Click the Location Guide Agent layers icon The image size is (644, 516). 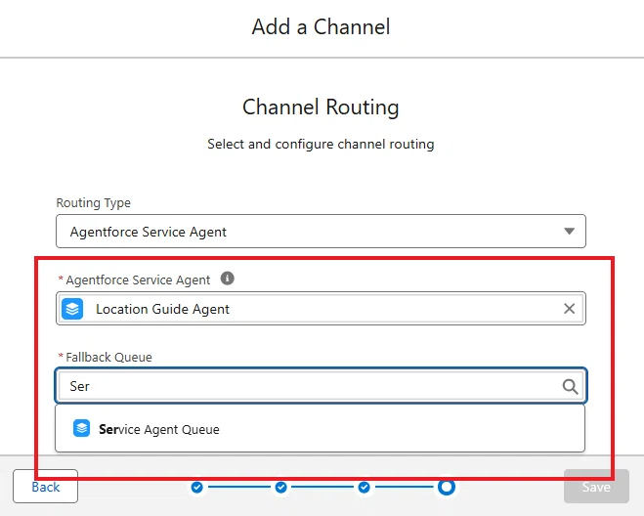pyautogui.click(x=72, y=309)
